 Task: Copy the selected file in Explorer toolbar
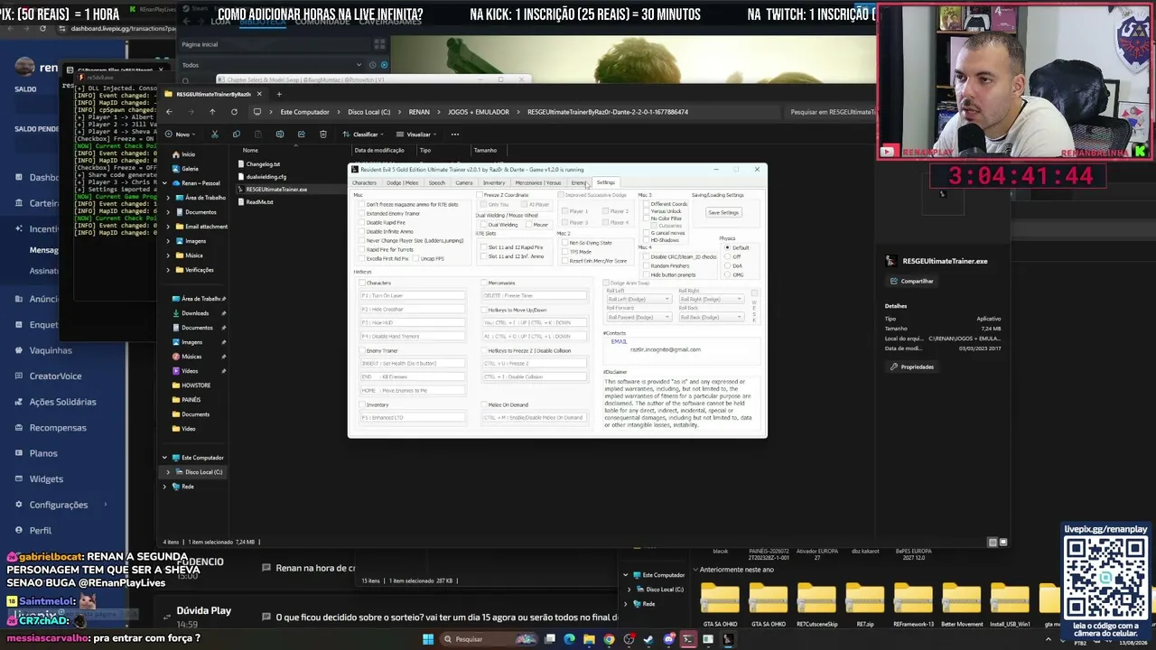tap(236, 135)
